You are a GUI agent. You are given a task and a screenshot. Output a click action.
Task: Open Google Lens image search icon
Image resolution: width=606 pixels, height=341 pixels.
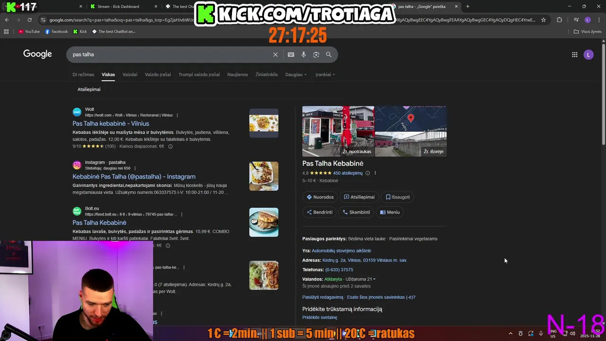[316, 54]
